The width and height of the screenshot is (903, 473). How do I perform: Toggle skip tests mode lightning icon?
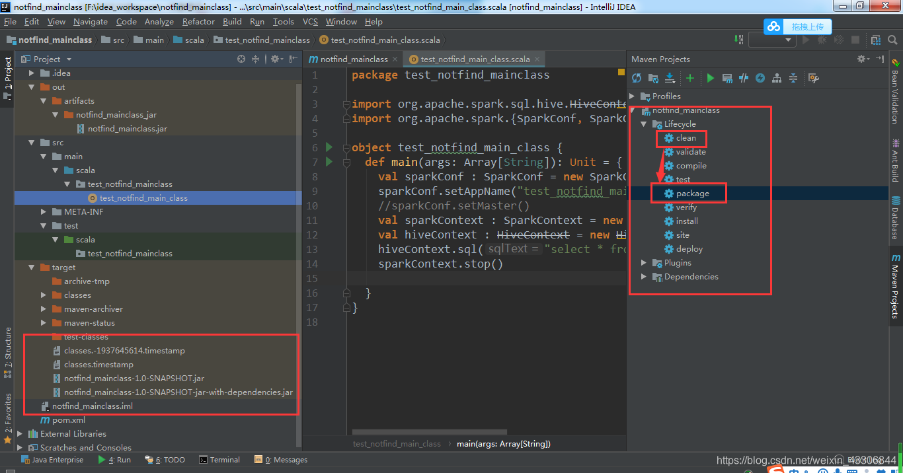[760, 78]
